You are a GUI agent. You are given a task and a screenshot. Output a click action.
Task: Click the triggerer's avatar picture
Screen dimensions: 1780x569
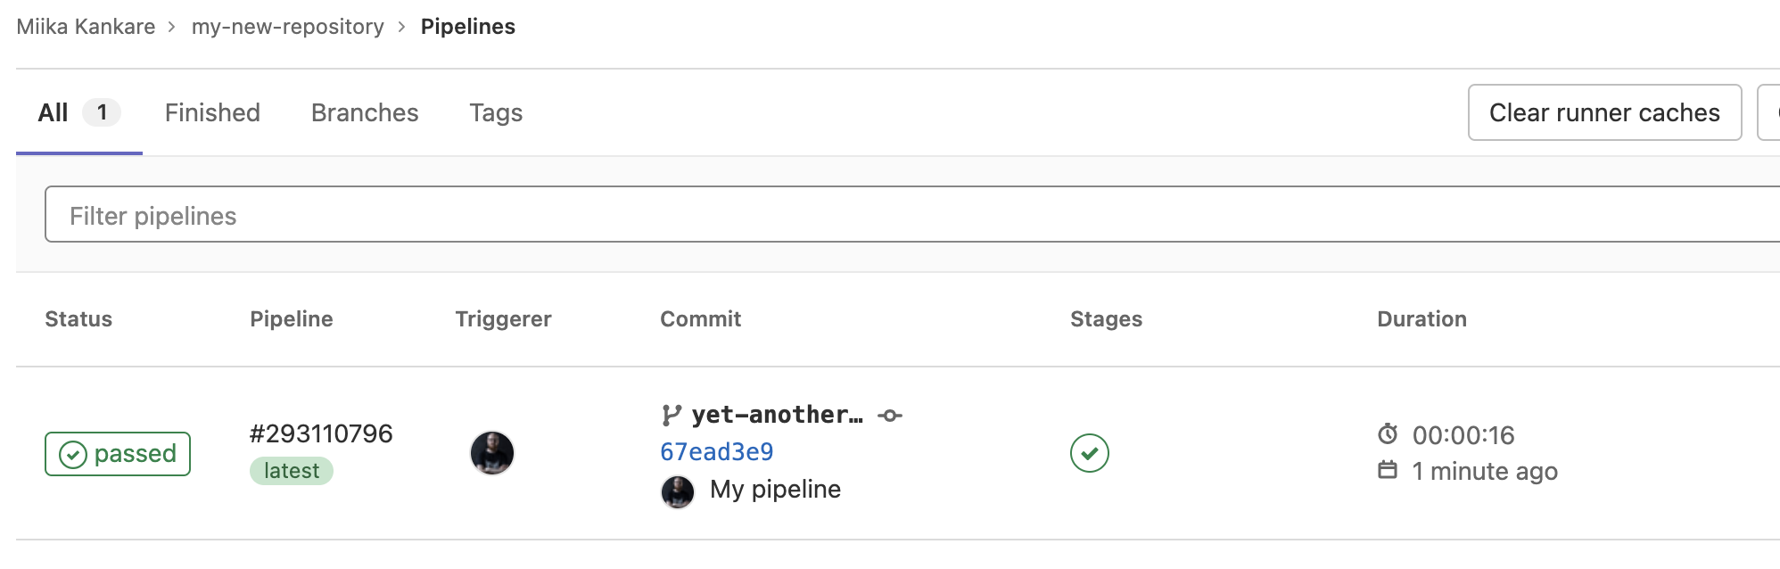click(492, 453)
